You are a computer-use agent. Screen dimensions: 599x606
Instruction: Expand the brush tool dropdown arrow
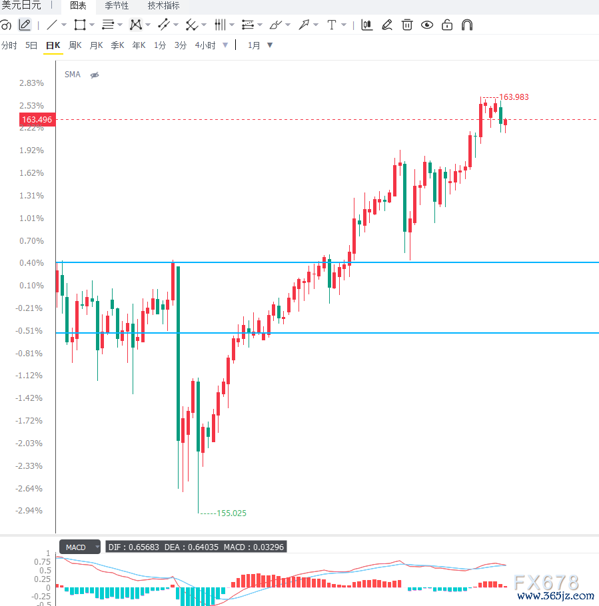288,25
